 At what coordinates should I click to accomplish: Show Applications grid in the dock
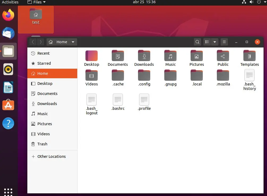(8, 192)
